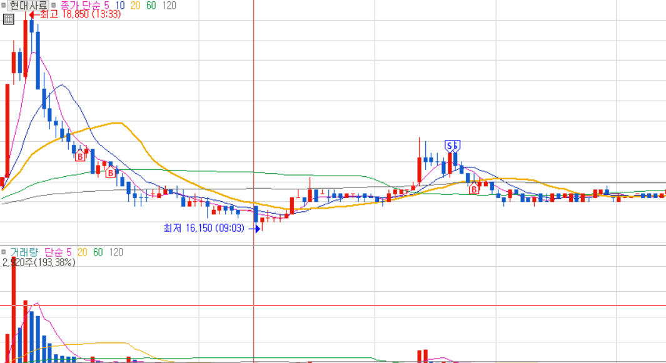
Task: Click the 최저 16,150 (09:03) low label
Action: point(204,229)
